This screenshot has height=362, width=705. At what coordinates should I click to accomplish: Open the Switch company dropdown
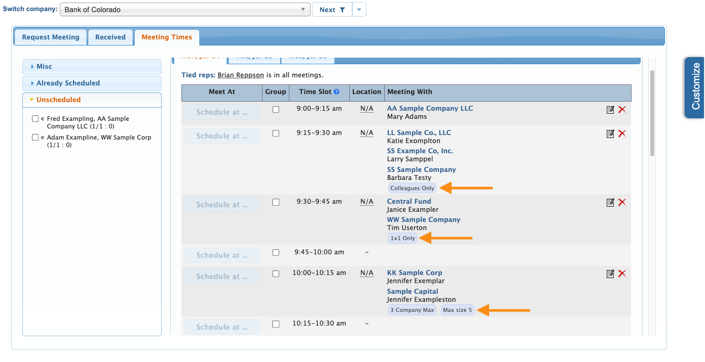click(185, 10)
